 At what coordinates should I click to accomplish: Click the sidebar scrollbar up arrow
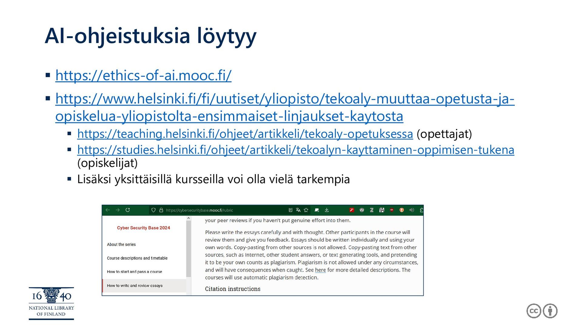[x=189, y=218]
